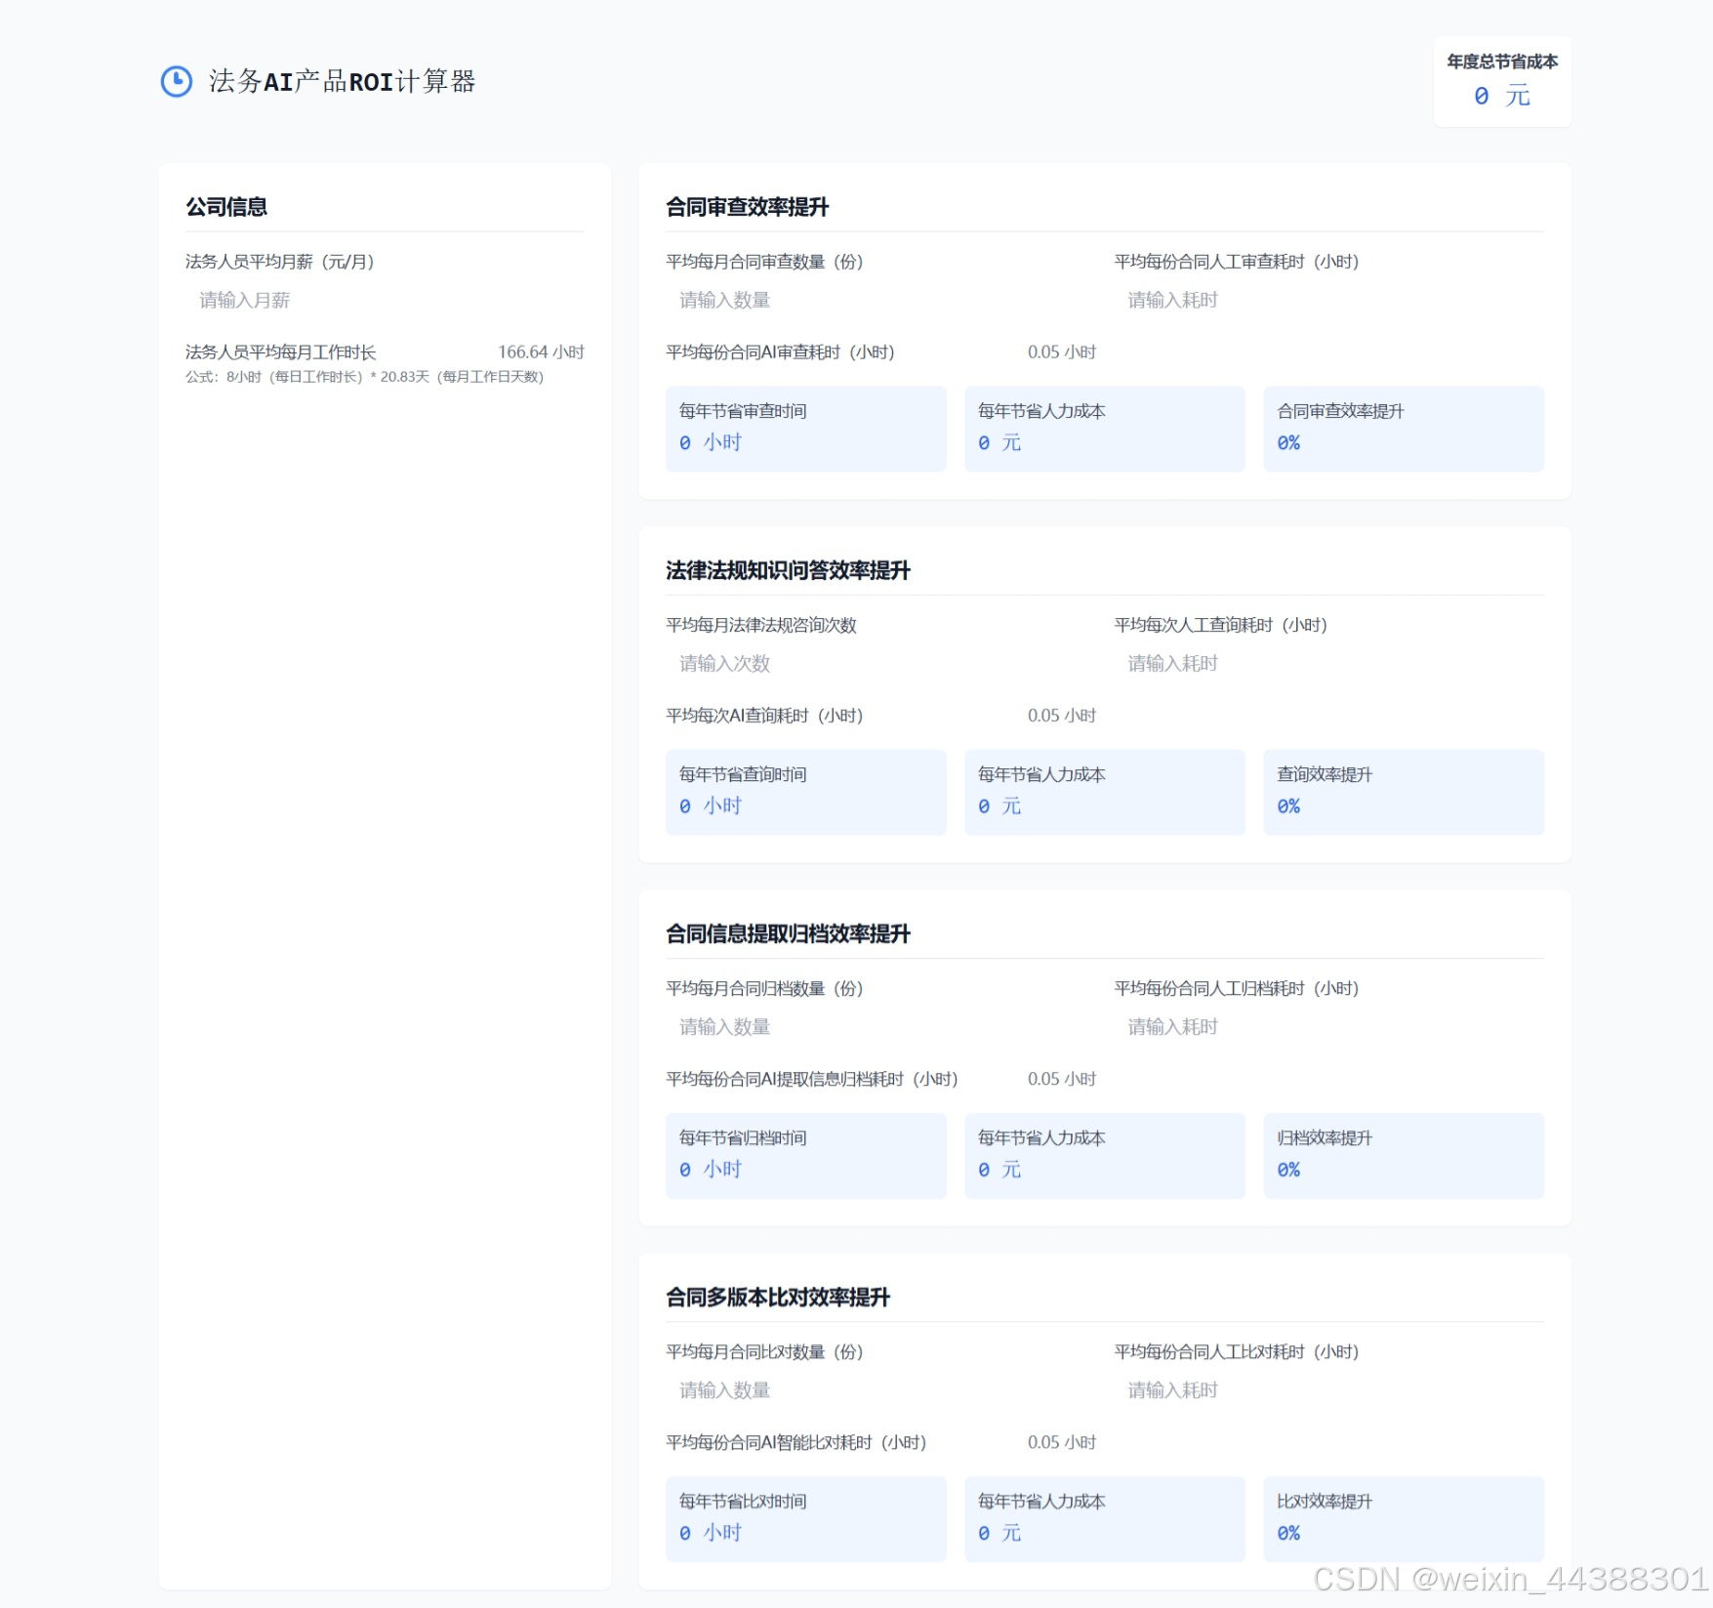This screenshot has height=1608, width=1713.
Task: Click the 合同审查效率提升 0% result card
Action: tap(1404, 429)
